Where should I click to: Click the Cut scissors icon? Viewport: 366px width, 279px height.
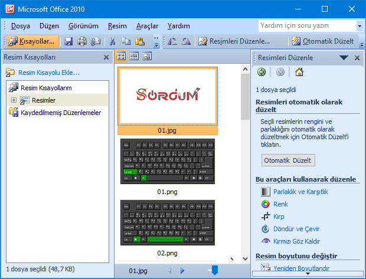click(x=112, y=41)
